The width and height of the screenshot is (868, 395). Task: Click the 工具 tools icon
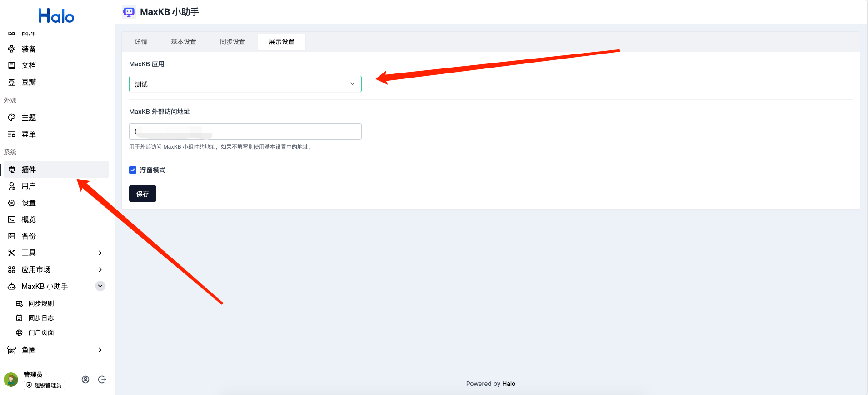point(12,253)
